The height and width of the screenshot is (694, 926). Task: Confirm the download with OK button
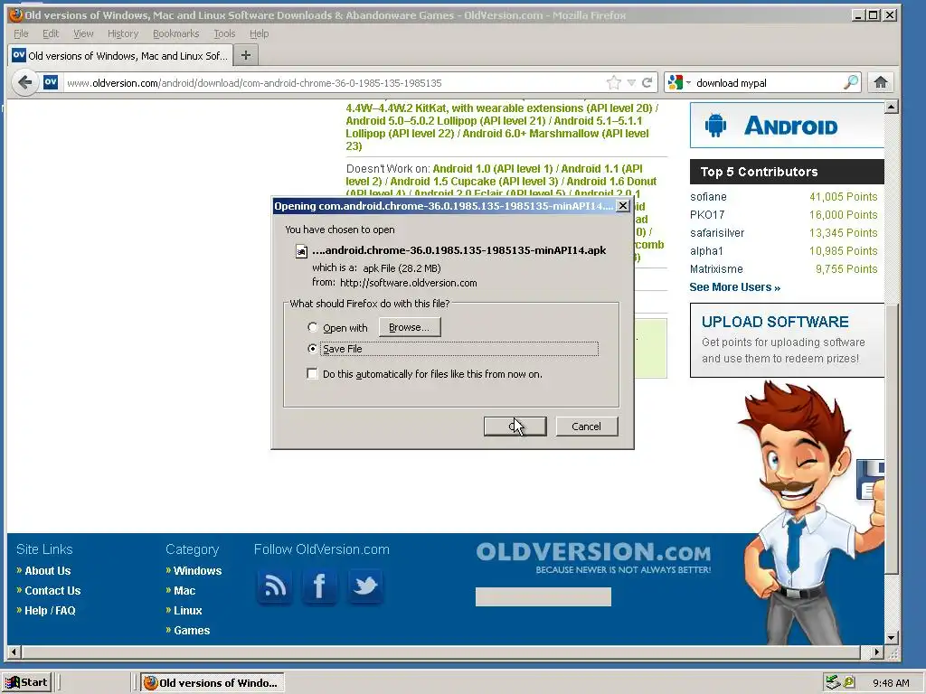(515, 427)
